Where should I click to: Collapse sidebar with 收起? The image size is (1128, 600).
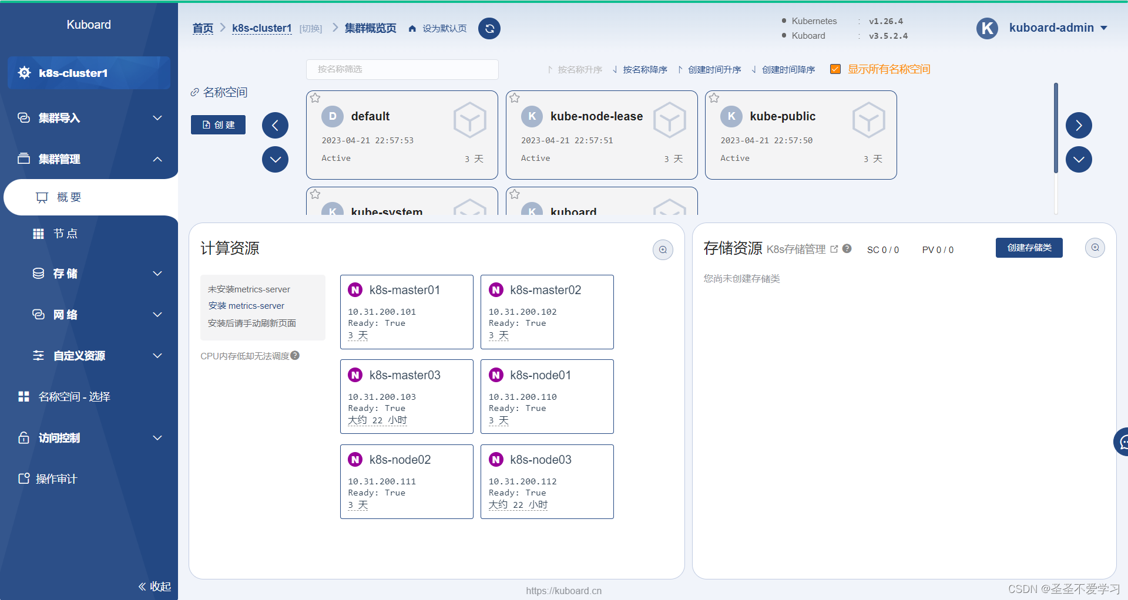155,586
